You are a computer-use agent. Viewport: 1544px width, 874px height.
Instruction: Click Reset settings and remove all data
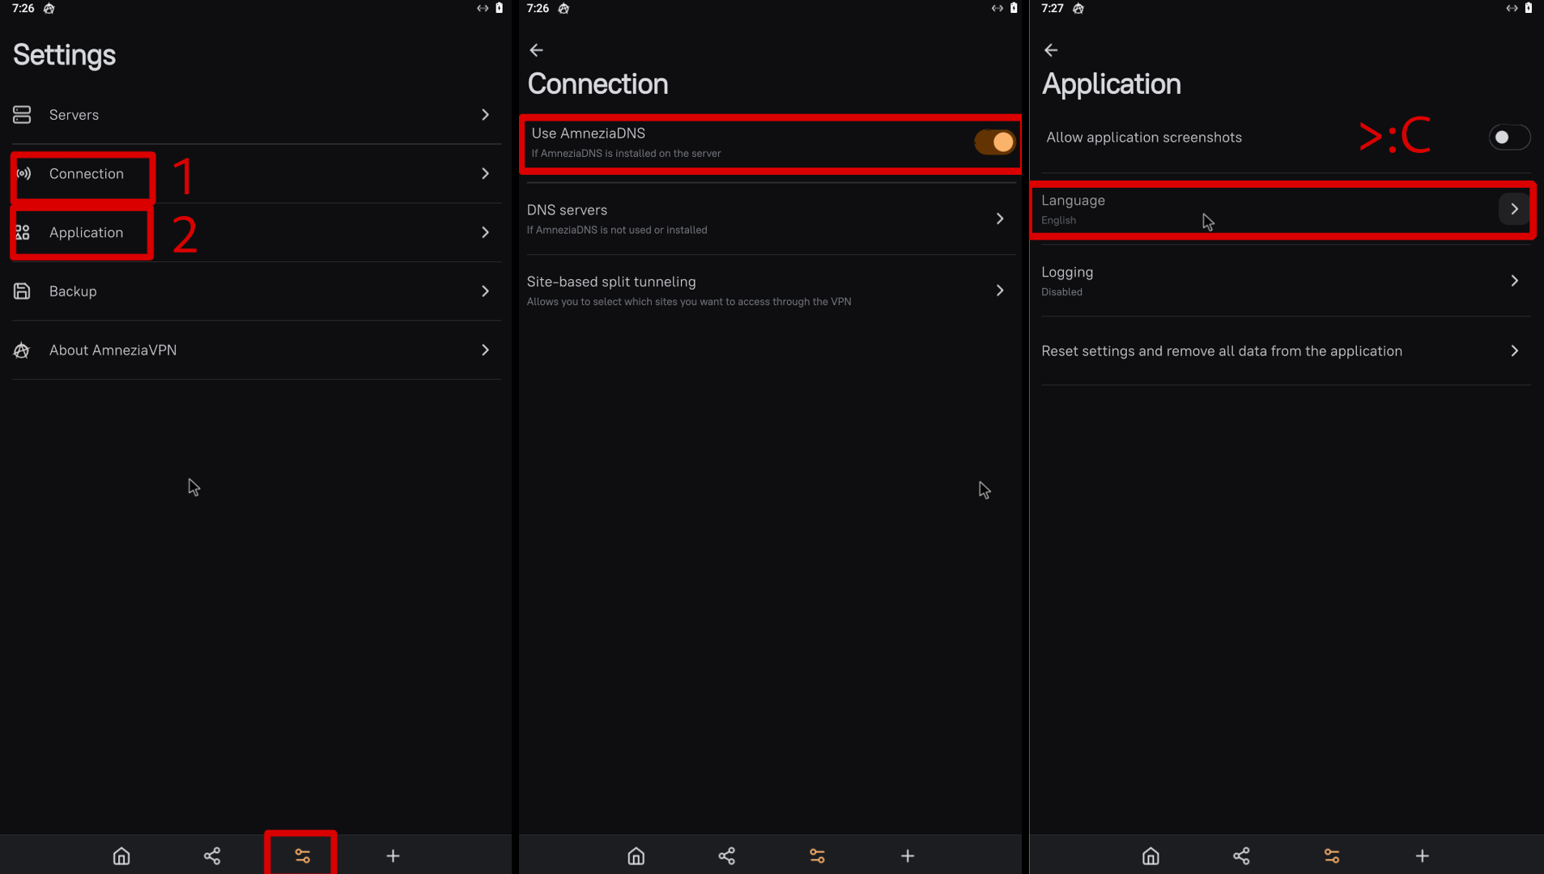coord(1221,351)
